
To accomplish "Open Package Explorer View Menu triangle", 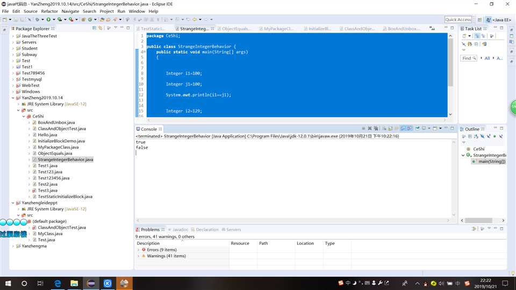I will pos(116,28).
